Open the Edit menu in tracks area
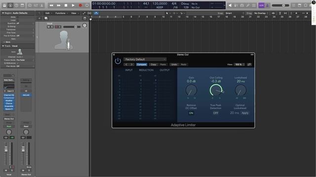 tap(48, 13)
